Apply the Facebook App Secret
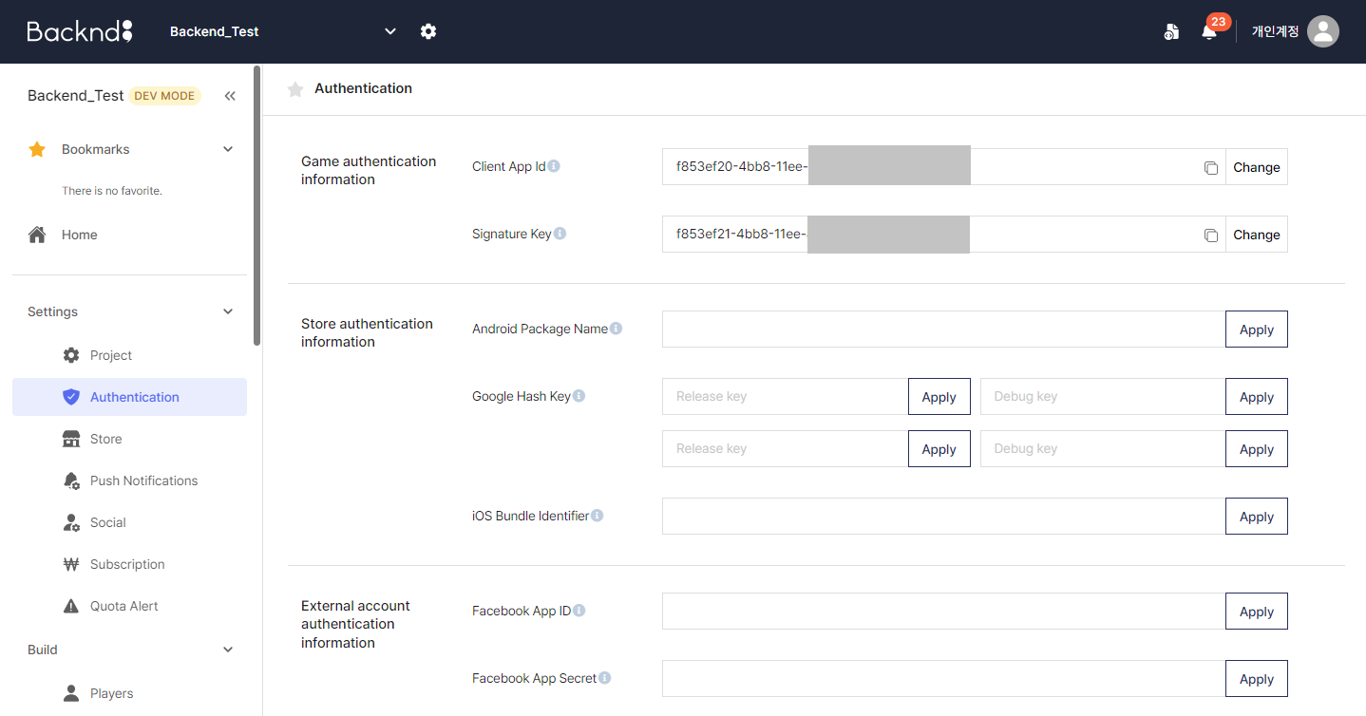Image resolution: width=1366 pixels, height=716 pixels. (1257, 679)
